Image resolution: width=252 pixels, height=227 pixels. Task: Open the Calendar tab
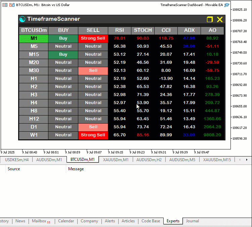tap(66, 221)
